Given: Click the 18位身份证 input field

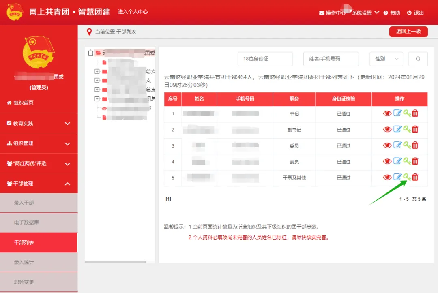Looking at the screenshot, I should [x=265, y=59].
